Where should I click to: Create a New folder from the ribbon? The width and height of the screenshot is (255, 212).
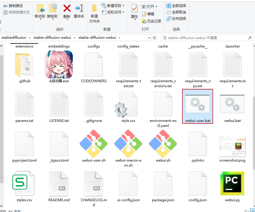(94, 14)
